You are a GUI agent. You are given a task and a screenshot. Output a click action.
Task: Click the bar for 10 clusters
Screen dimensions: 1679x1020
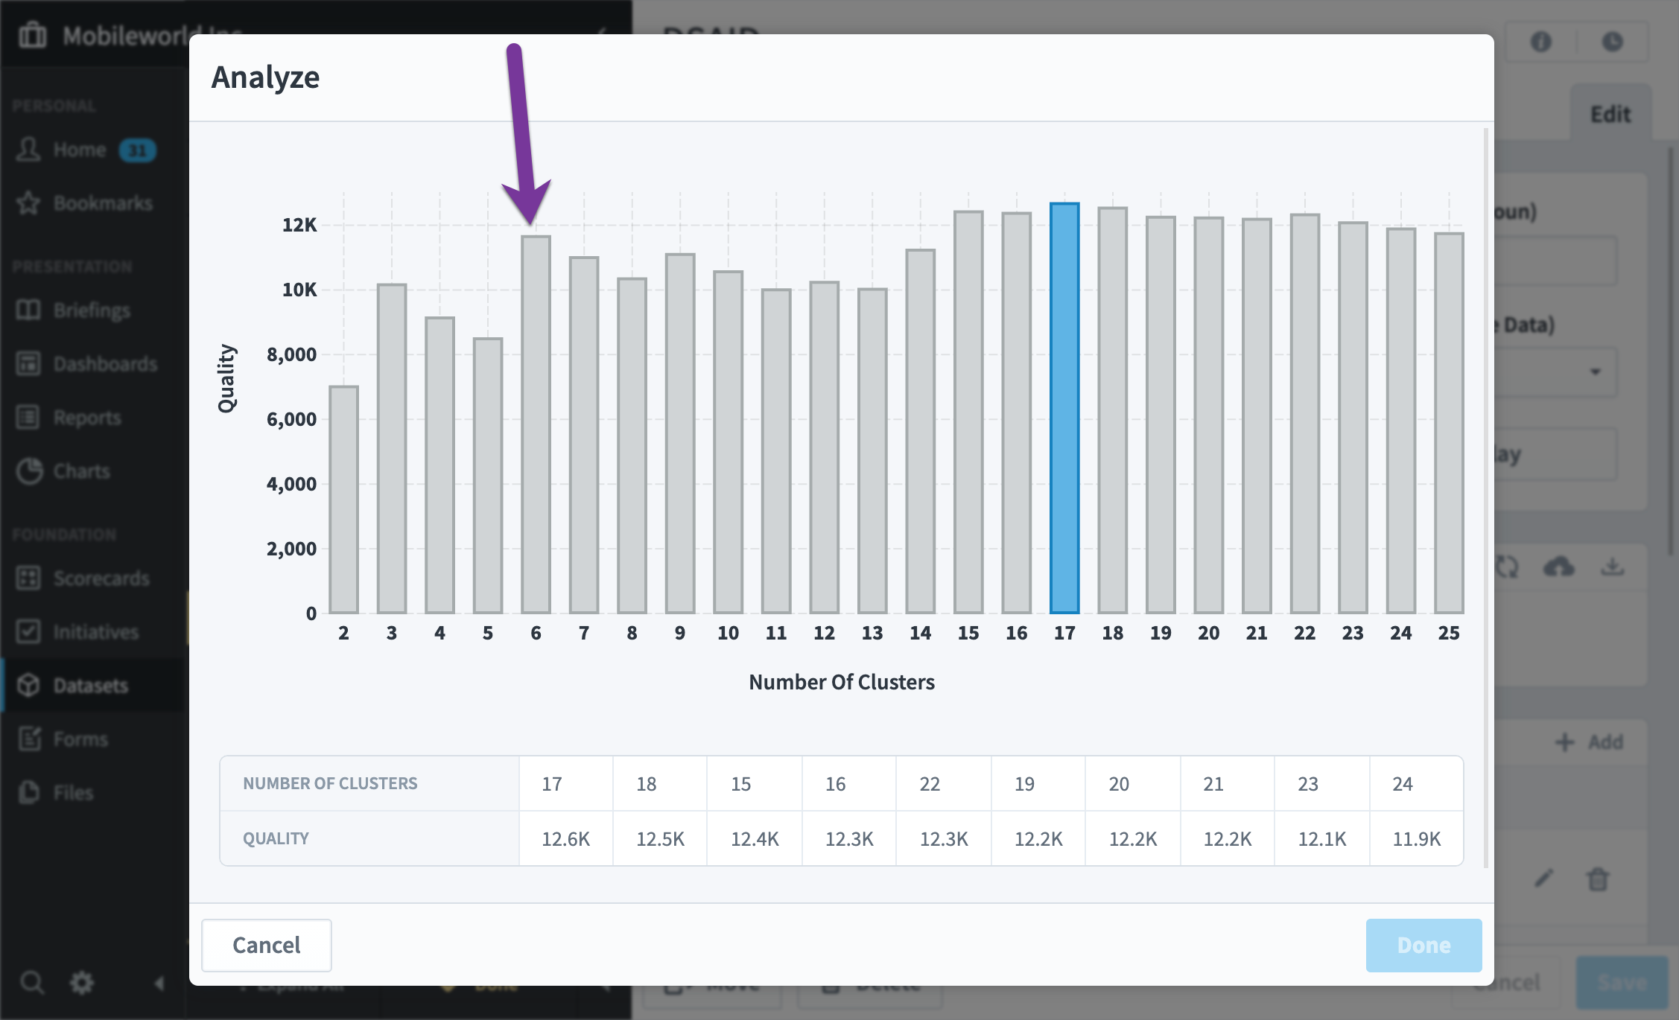pos(728,442)
